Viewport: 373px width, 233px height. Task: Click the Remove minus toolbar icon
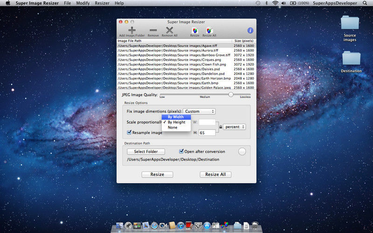click(x=153, y=30)
